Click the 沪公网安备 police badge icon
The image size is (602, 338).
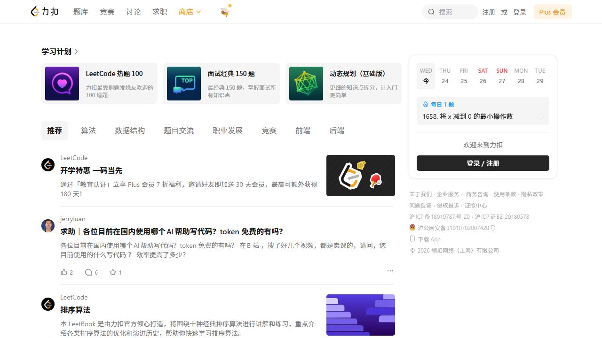(x=412, y=228)
